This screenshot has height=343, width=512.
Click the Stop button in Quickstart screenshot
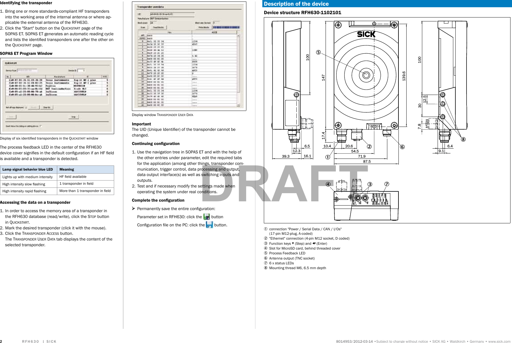[73, 117]
